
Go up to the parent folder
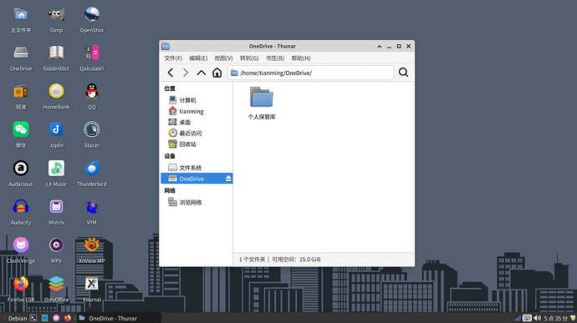(202, 73)
